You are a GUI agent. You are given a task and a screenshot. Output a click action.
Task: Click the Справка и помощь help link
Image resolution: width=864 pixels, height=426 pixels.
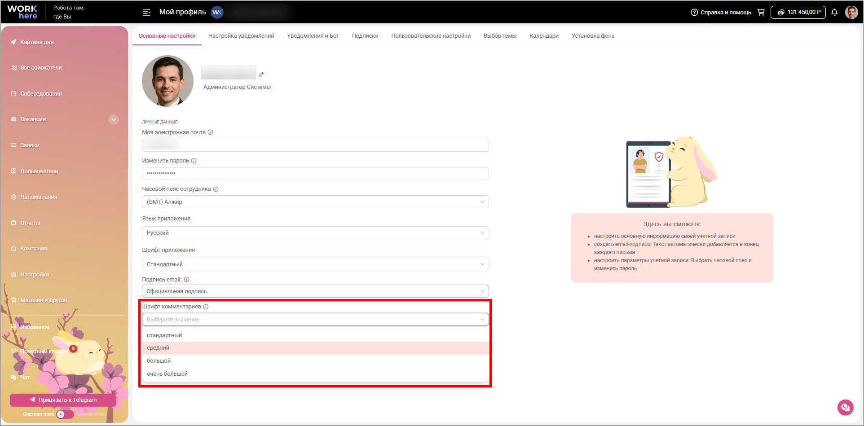pos(721,12)
